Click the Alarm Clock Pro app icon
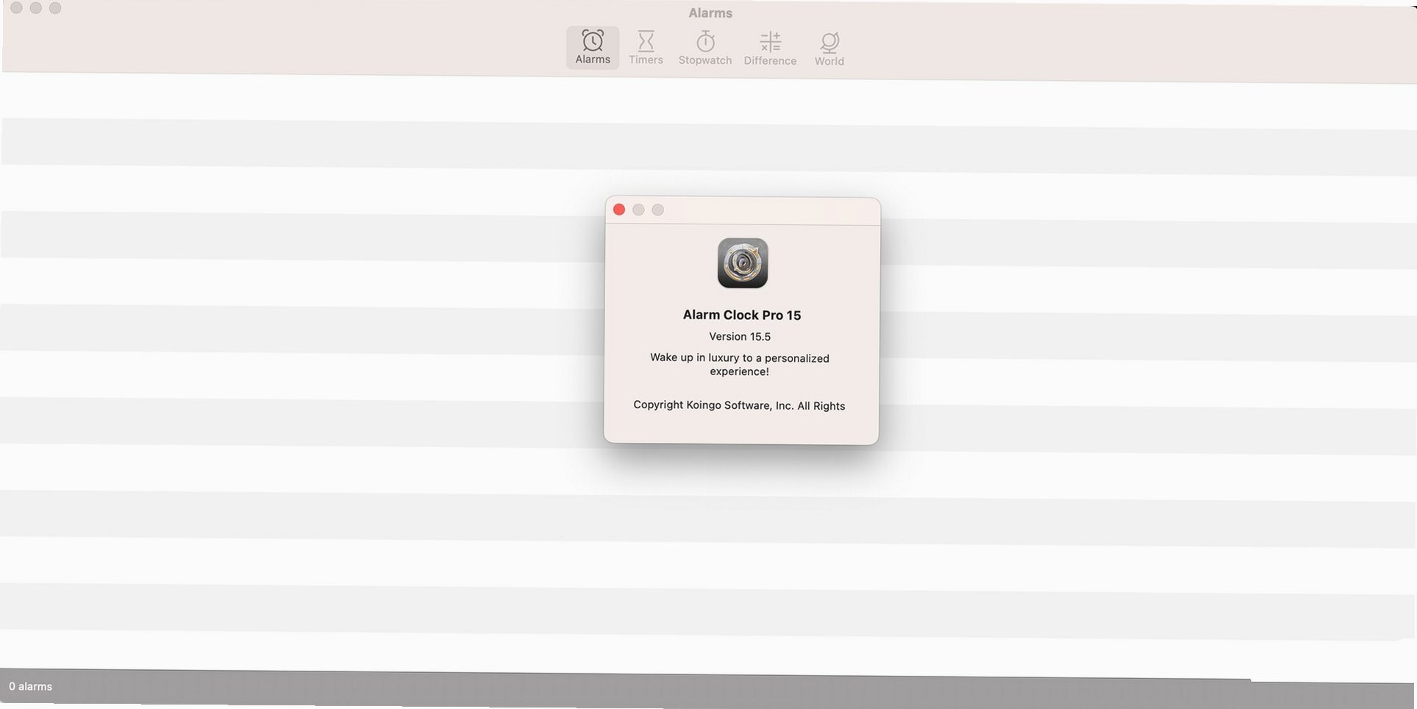The width and height of the screenshot is (1417, 709). point(743,263)
